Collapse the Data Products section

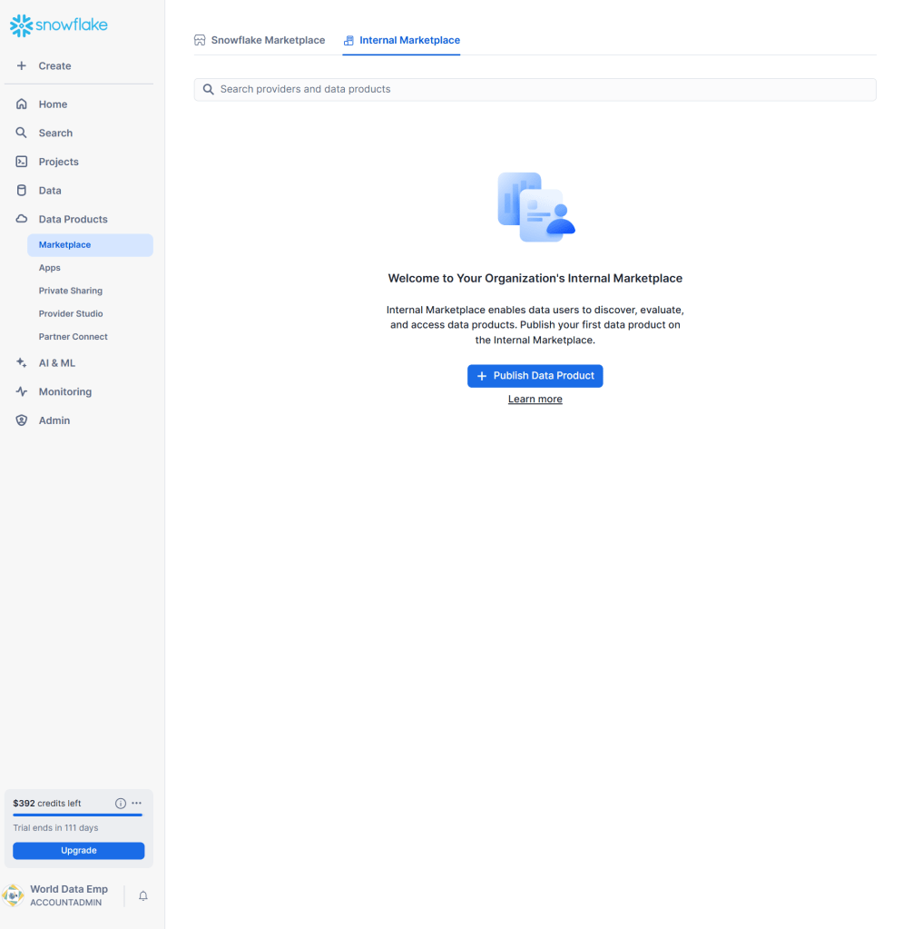tap(73, 220)
